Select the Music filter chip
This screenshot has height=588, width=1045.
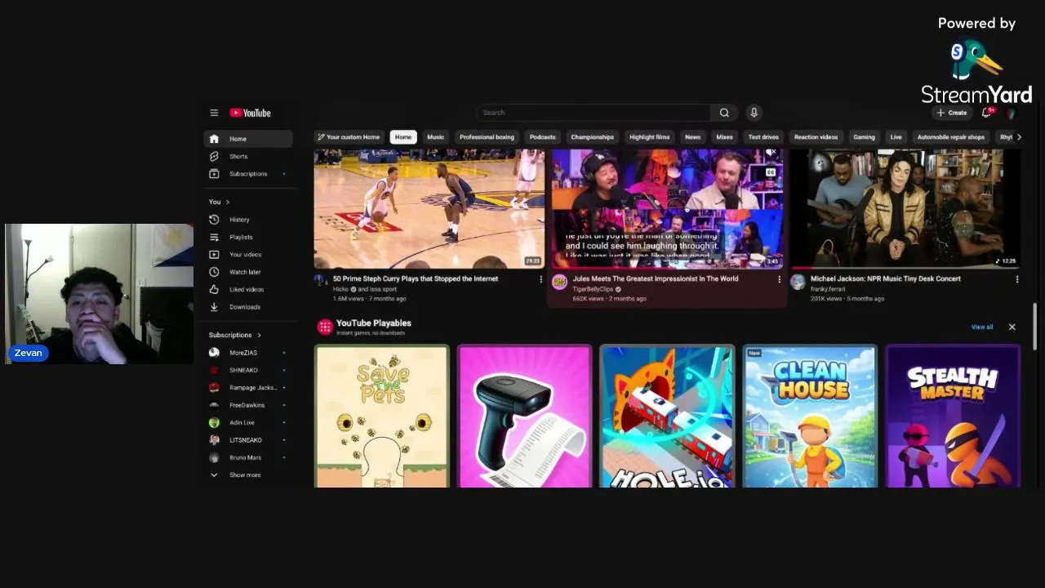[435, 137]
